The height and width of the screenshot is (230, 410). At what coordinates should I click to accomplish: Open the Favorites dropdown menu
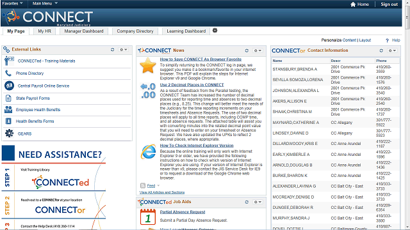coord(12,3)
